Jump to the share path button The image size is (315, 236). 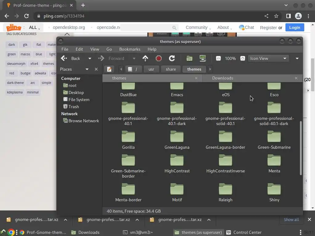click(171, 69)
